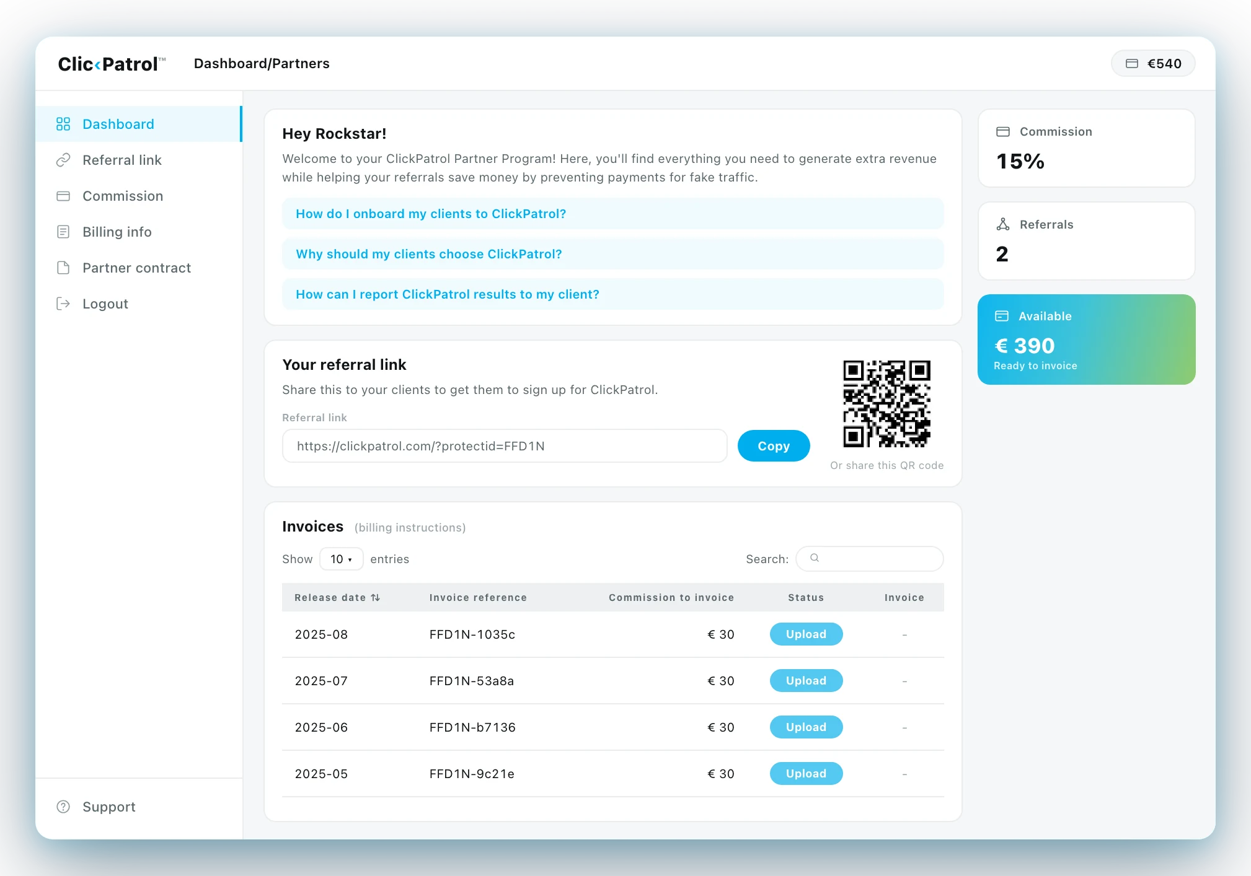Click invoice reference FFD1N-1035c
1251x876 pixels.
tap(472, 634)
